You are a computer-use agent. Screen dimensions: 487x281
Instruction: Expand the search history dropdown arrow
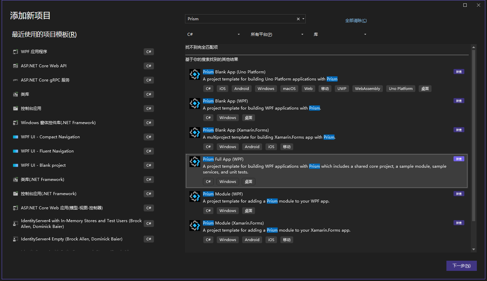[303, 19]
